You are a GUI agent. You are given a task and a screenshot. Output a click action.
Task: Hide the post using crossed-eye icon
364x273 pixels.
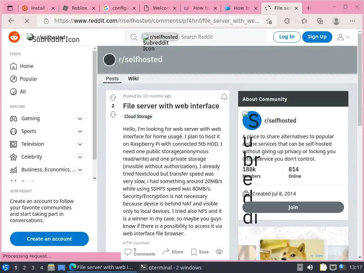pos(219,252)
